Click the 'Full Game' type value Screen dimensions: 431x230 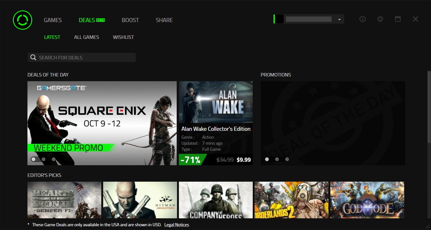(x=211, y=149)
